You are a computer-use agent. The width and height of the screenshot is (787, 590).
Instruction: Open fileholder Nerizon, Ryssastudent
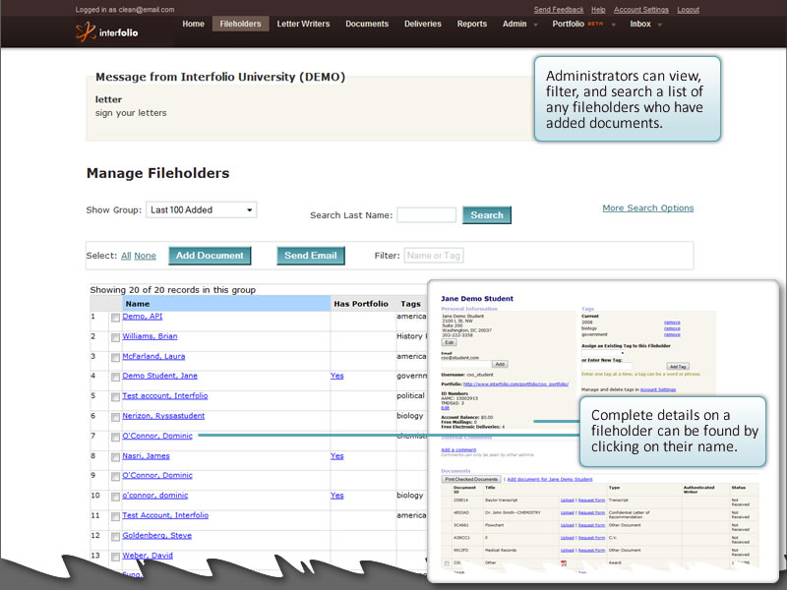163,416
